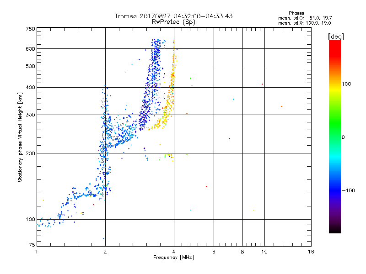The width and height of the screenshot is (366, 274).
Task: Click the 'mean, sd,O: -84.0, 19.7' line
Action: click(305, 18)
